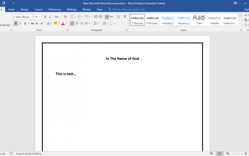Switch to Read Mode view
Image resolution: width=249 pixels, height=156 pixels.
coord(212,153)
